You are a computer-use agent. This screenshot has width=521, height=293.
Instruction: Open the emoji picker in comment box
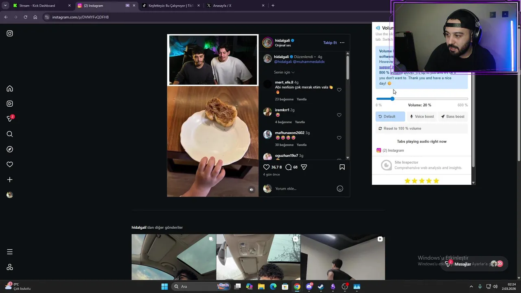pyautogui.click(x=340, y=188)
